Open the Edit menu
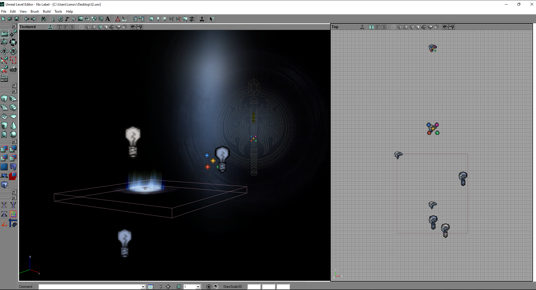This screenshot has height=290, width=536. 13,11
